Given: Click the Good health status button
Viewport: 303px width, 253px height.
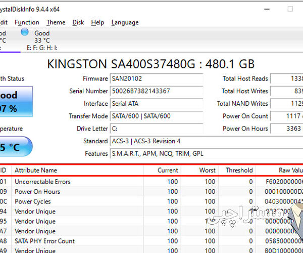Looking at the screenshot, I should (x=16, y=101).
